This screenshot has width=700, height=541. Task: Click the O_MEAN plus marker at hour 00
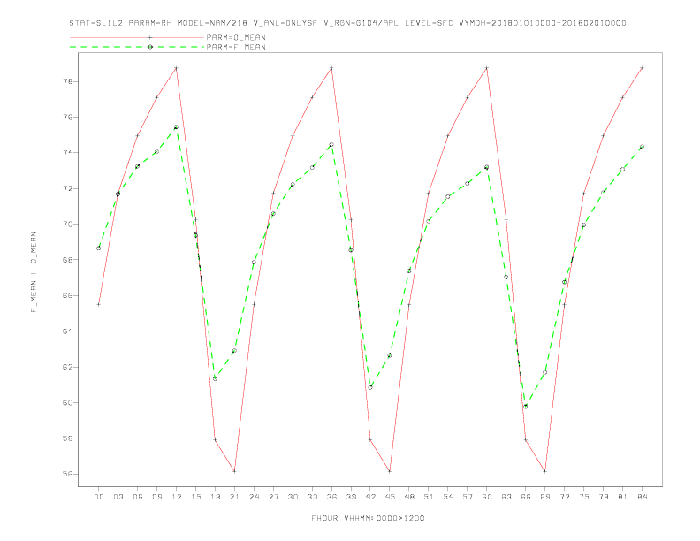coord(99,304)
